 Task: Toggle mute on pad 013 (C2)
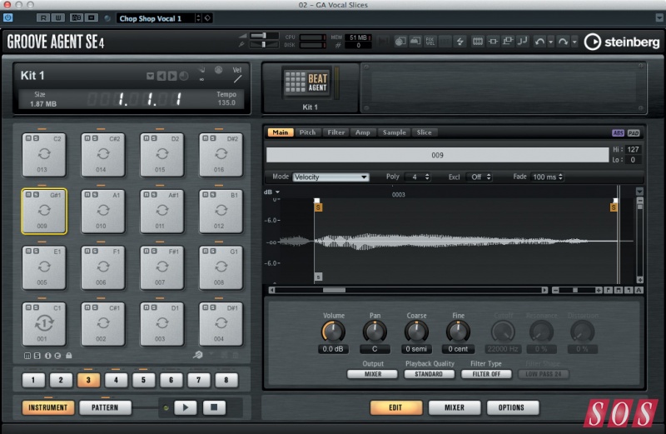point(28,138)
